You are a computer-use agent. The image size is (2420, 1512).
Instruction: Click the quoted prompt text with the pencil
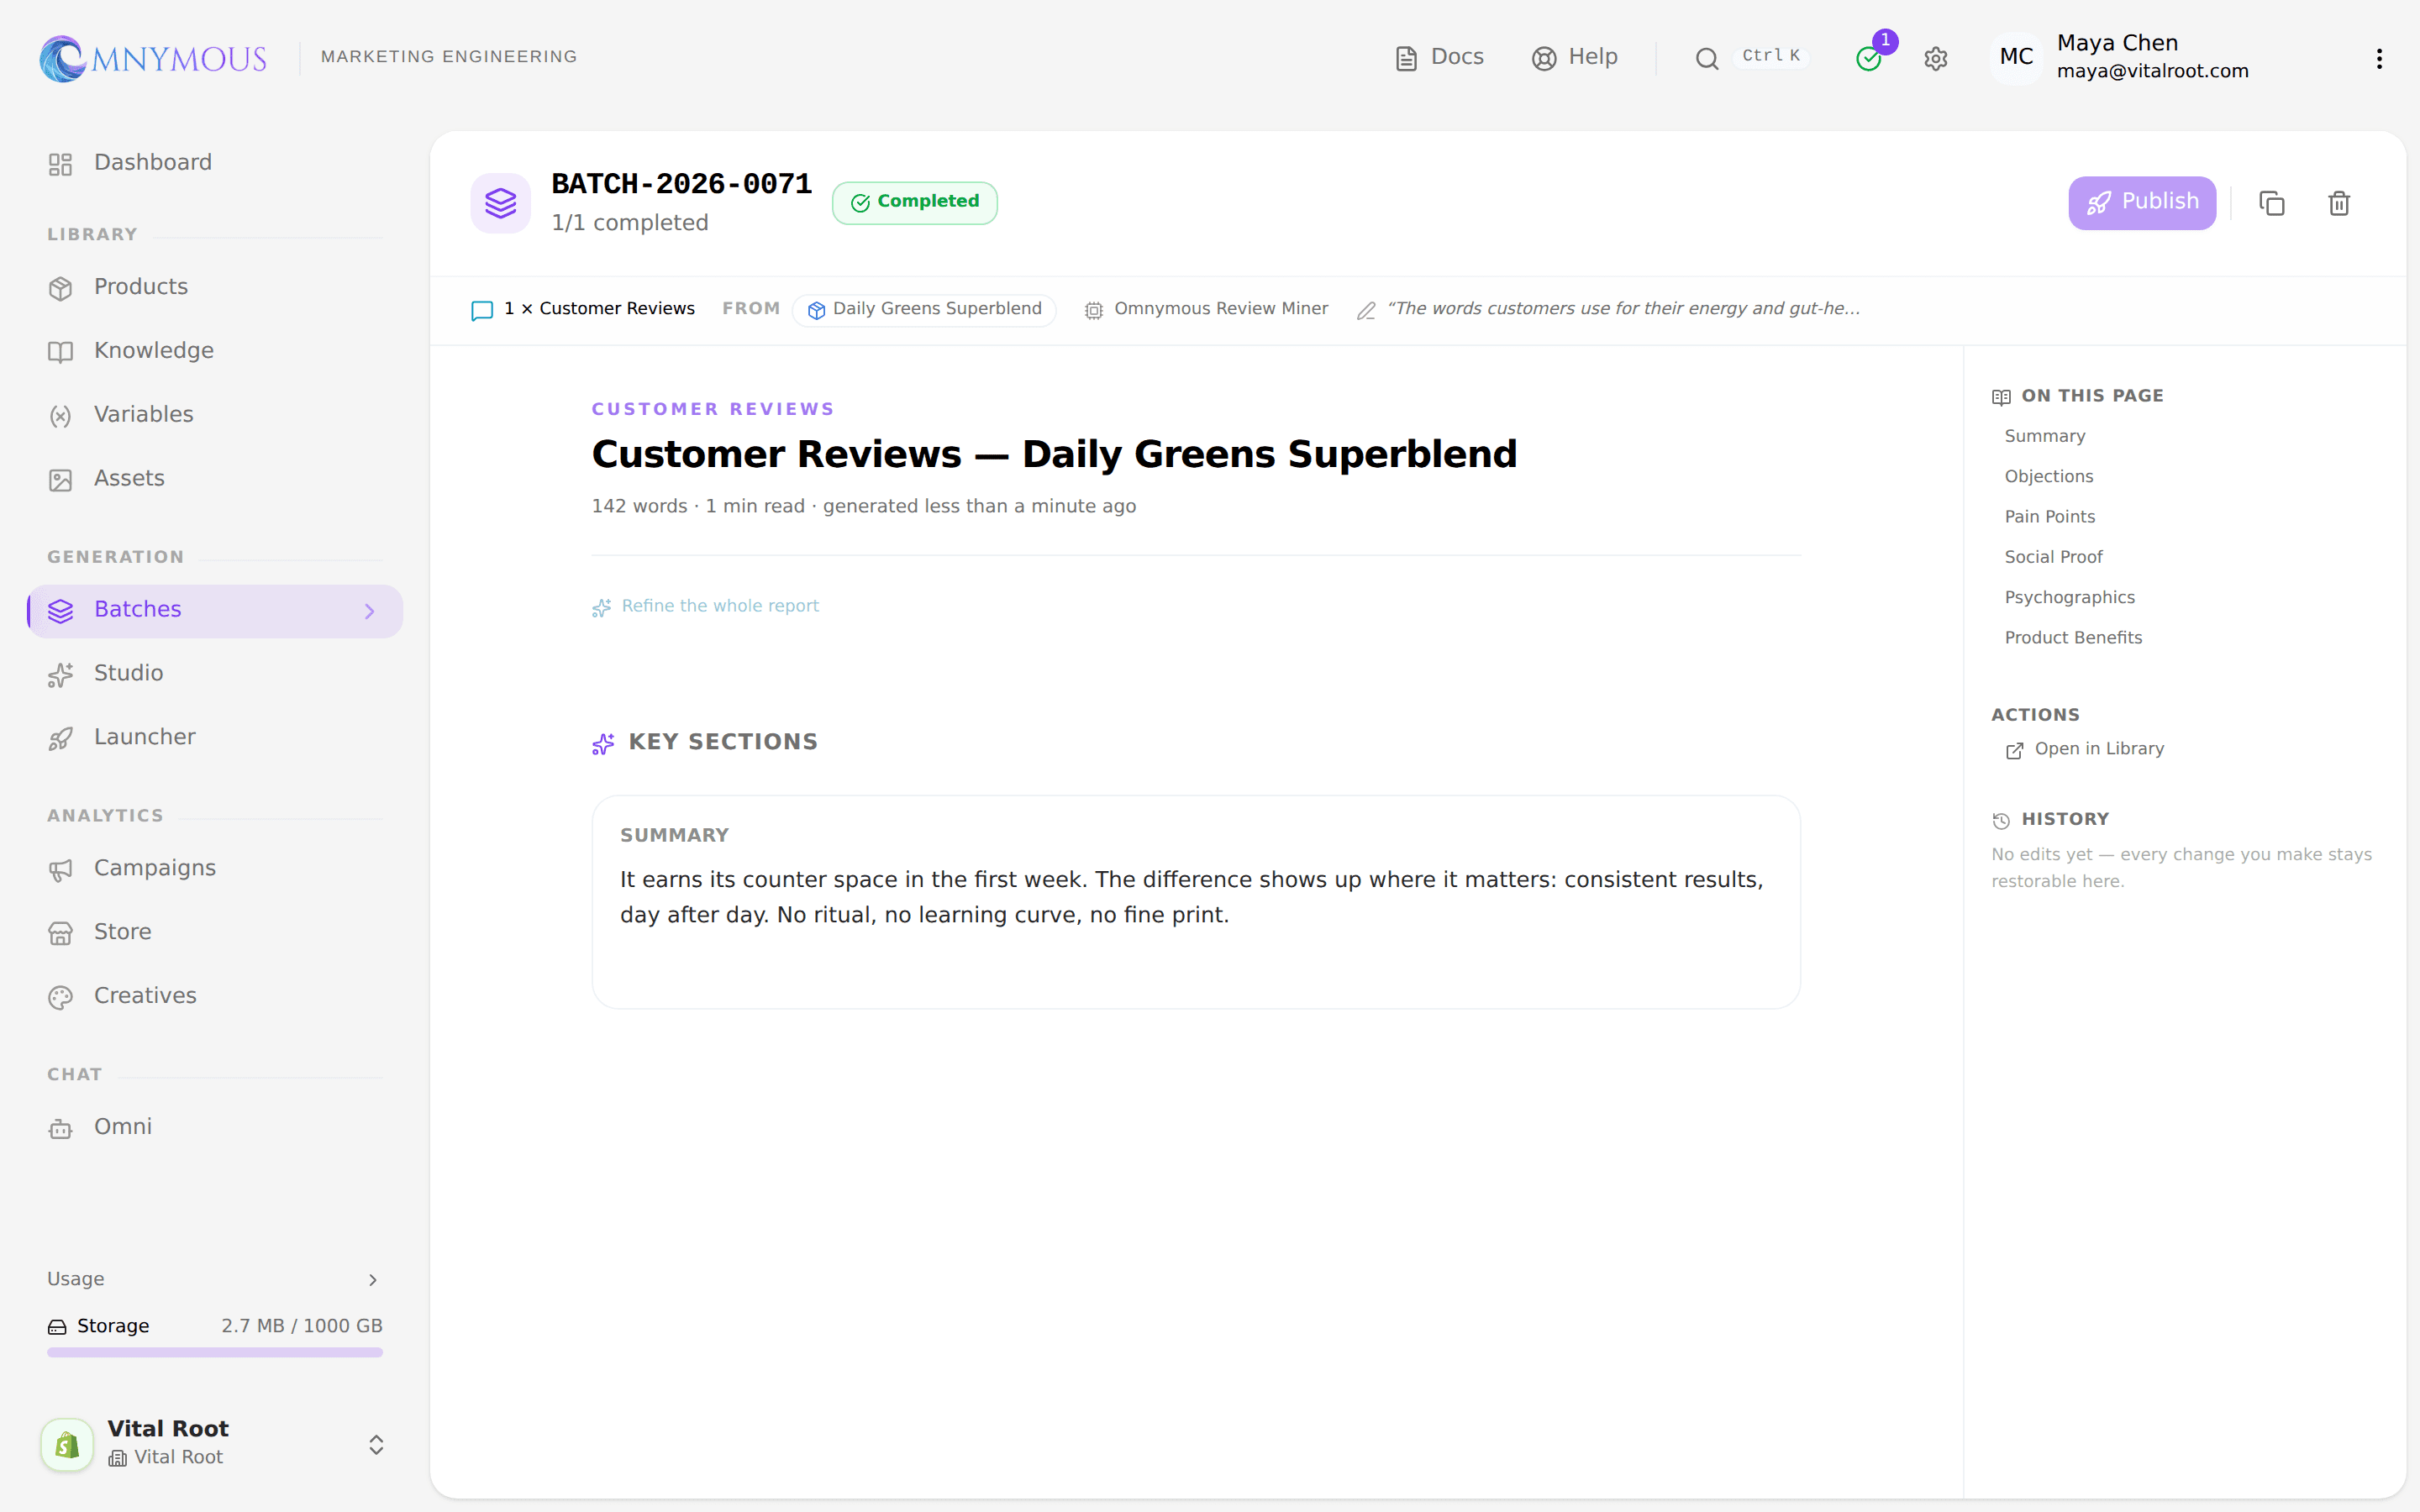(x=1609, y=309)
